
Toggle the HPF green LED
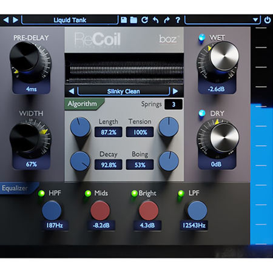pos(41,194)
